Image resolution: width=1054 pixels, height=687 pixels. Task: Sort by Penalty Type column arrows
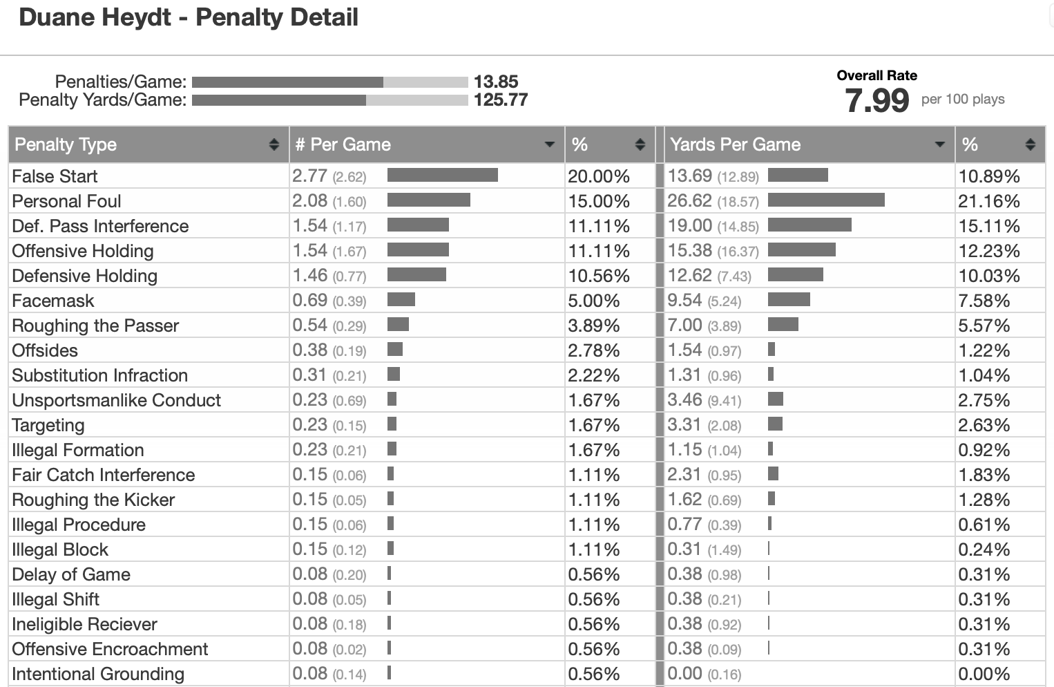coord(274,144)
